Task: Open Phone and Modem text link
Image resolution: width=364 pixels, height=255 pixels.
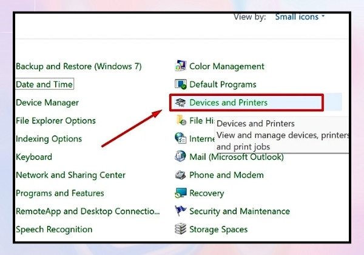Action: click(x=226, y=175)
